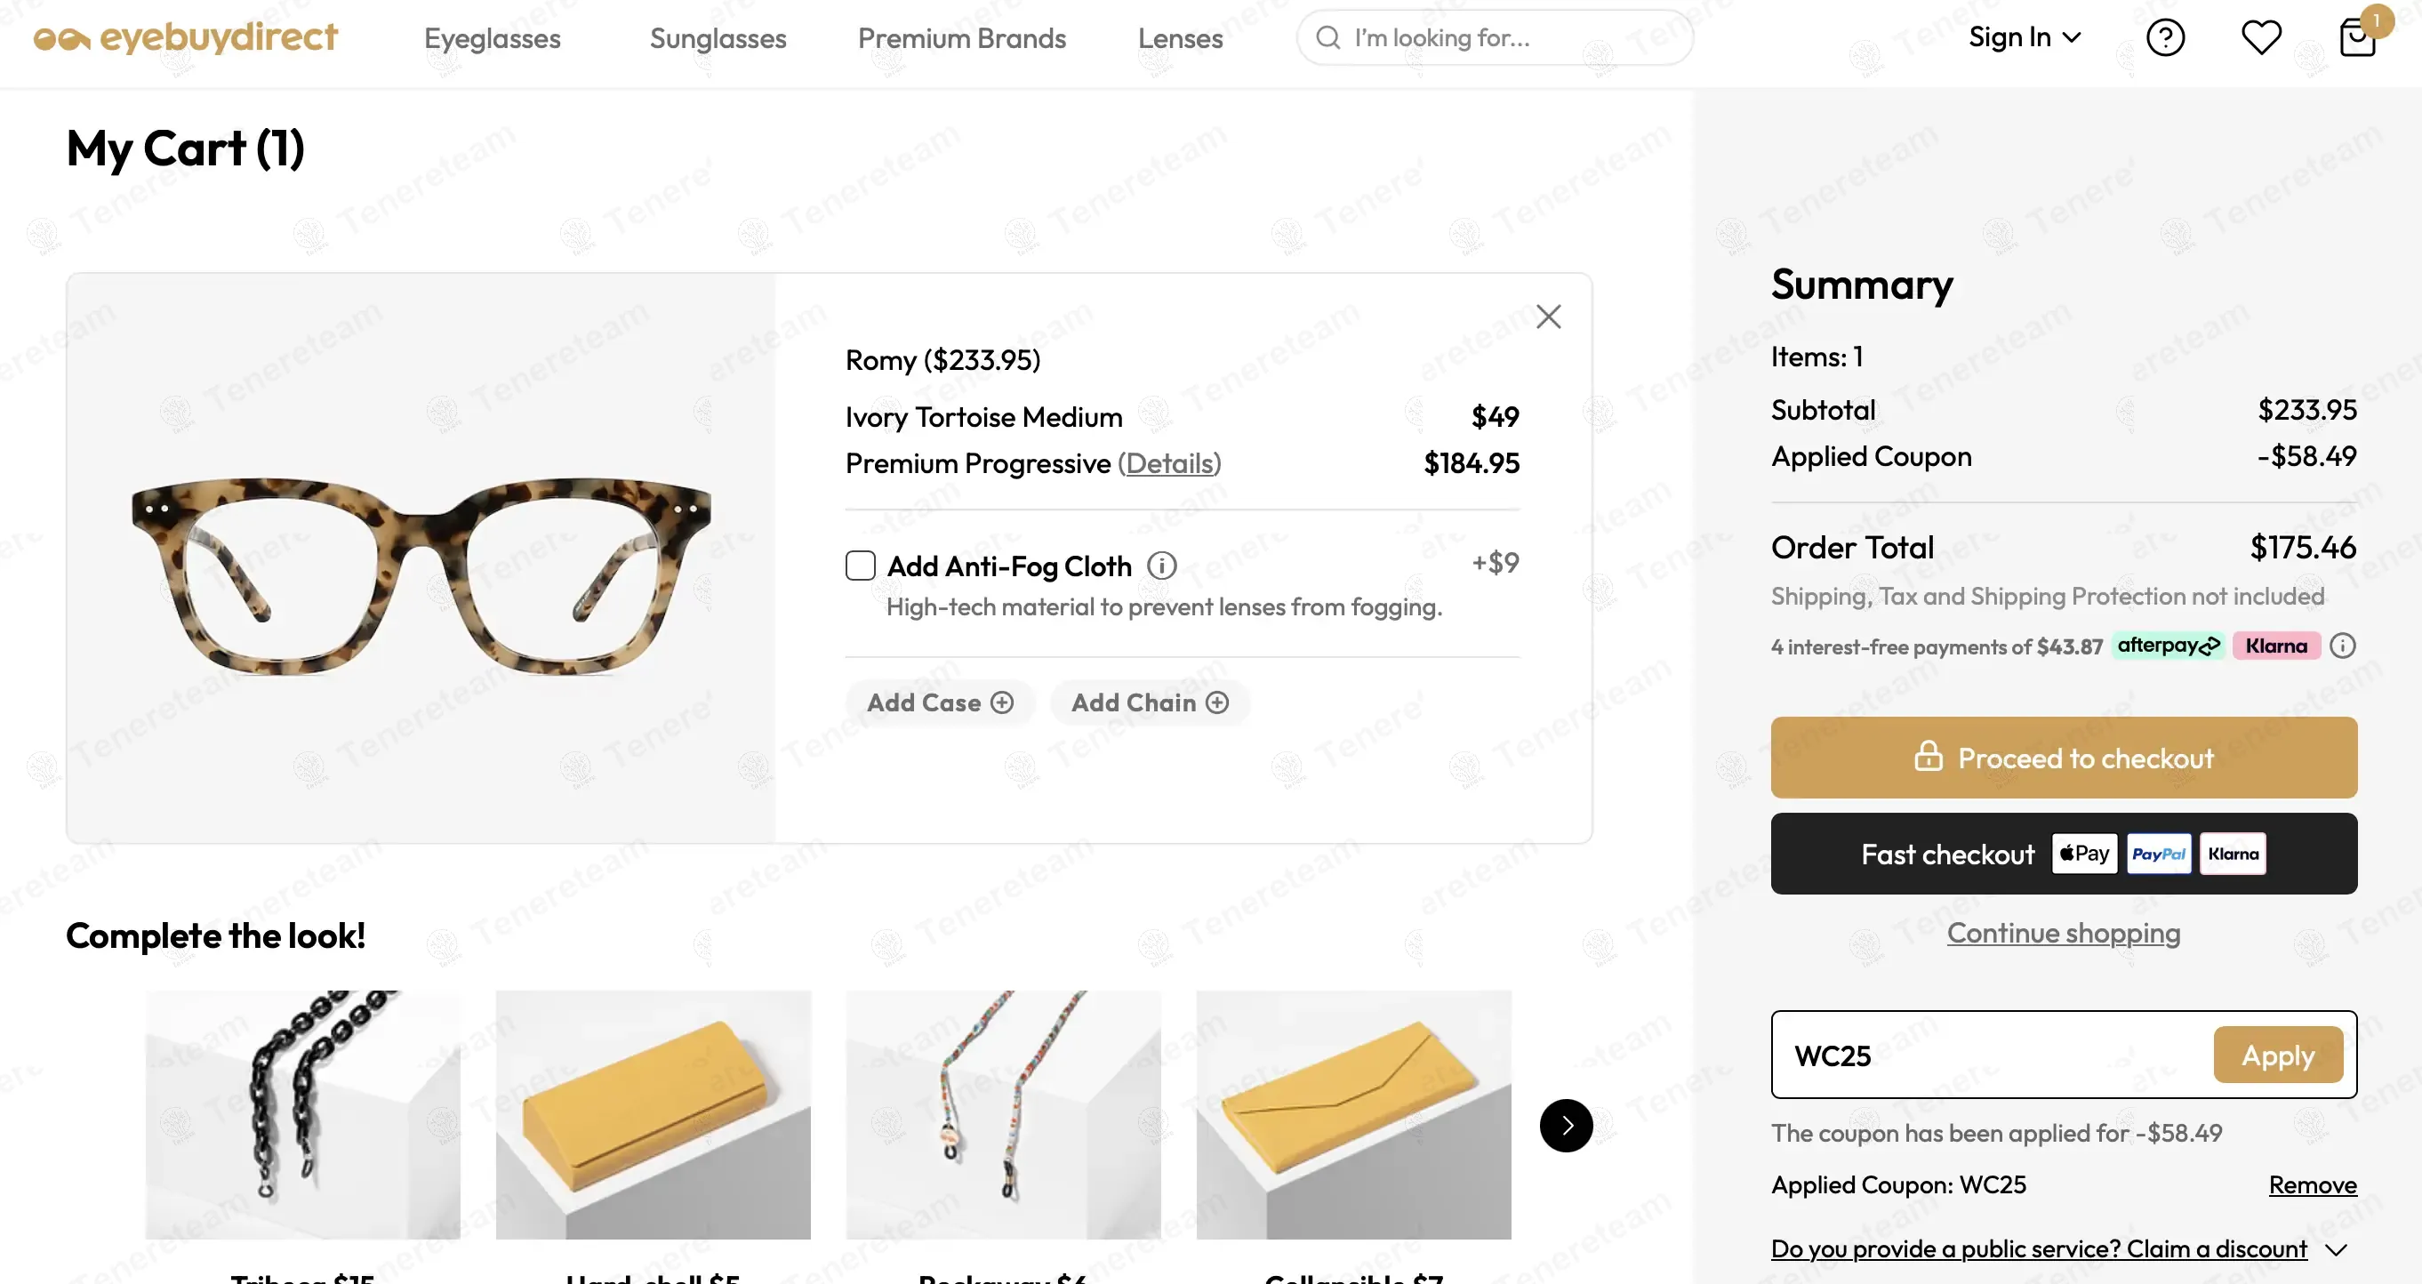Image resolution: width=2422 pixels, height=1284 pixels.
Task: Click the Premium Progressive Details link
Action: [1168, 463]
